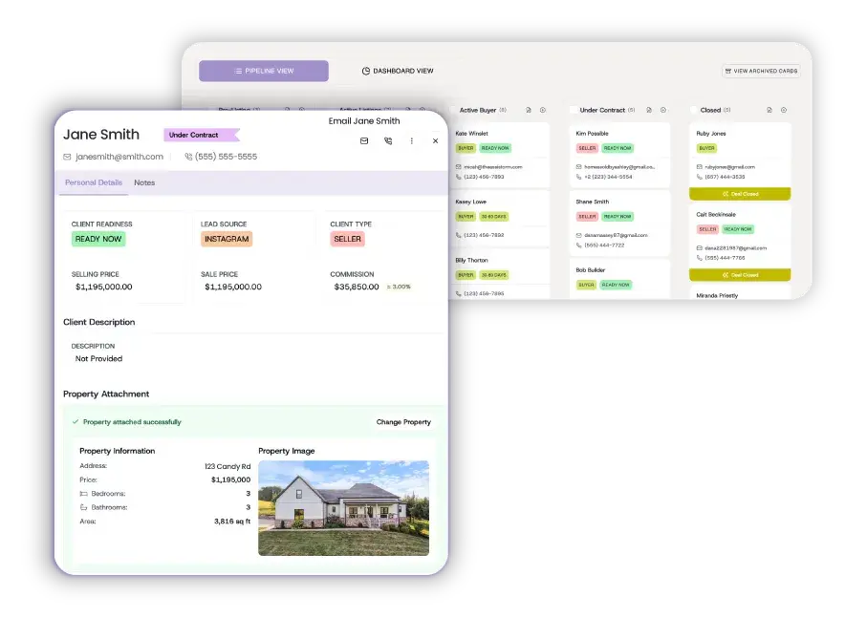Click the phone icon on Ruby Jones's card
Image resolution: width=867 pixels, height=618 pixels.
(x=700, y=177)
